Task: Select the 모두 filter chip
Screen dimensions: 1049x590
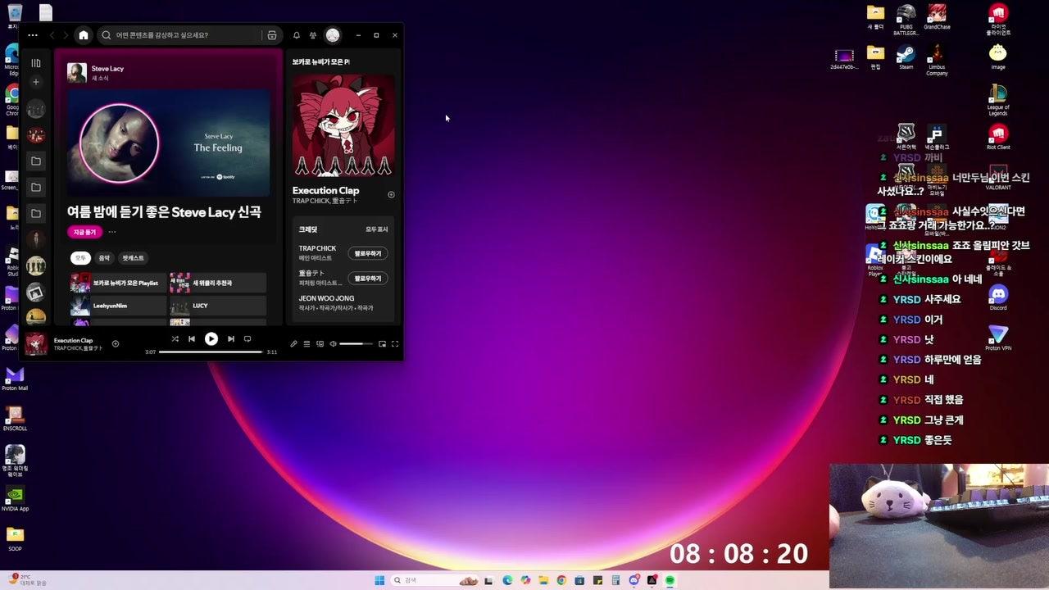Action: pos(80,258)
